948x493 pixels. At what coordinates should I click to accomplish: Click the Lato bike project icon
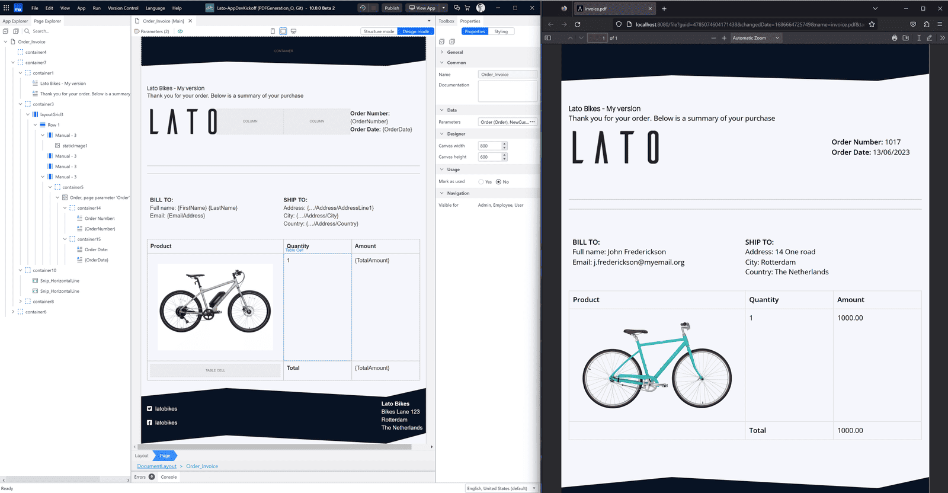(x=210, y=8)
